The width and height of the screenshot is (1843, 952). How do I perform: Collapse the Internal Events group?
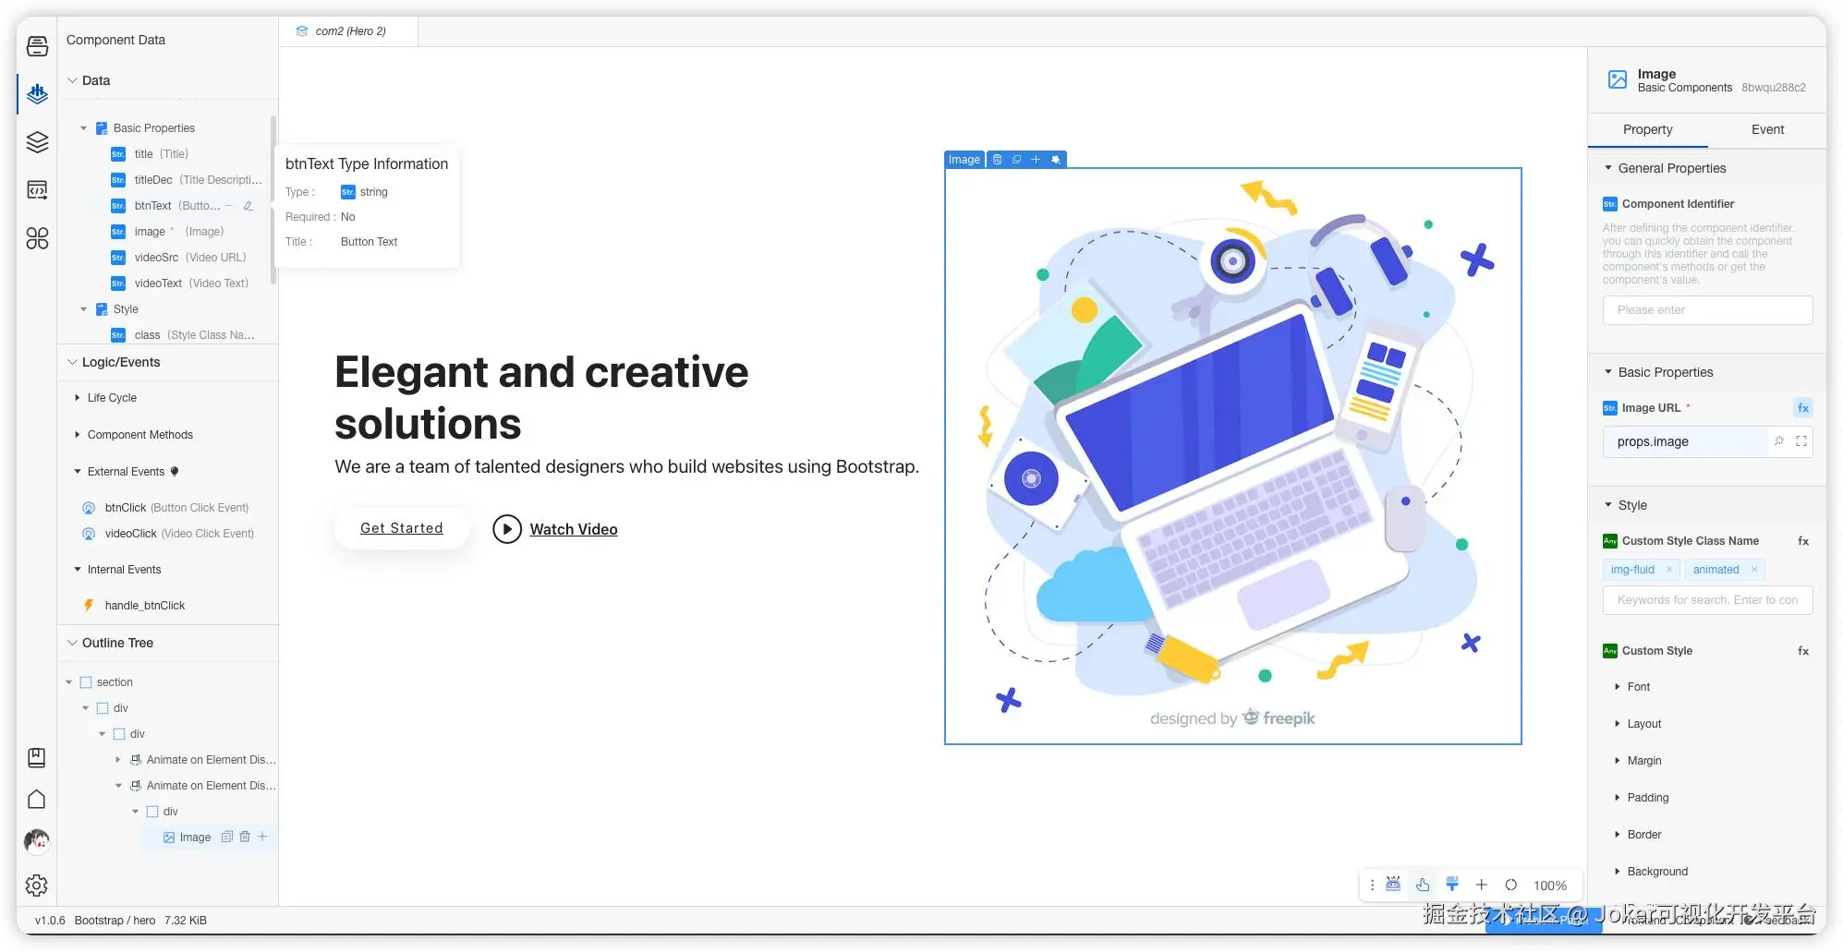point(78,570)
